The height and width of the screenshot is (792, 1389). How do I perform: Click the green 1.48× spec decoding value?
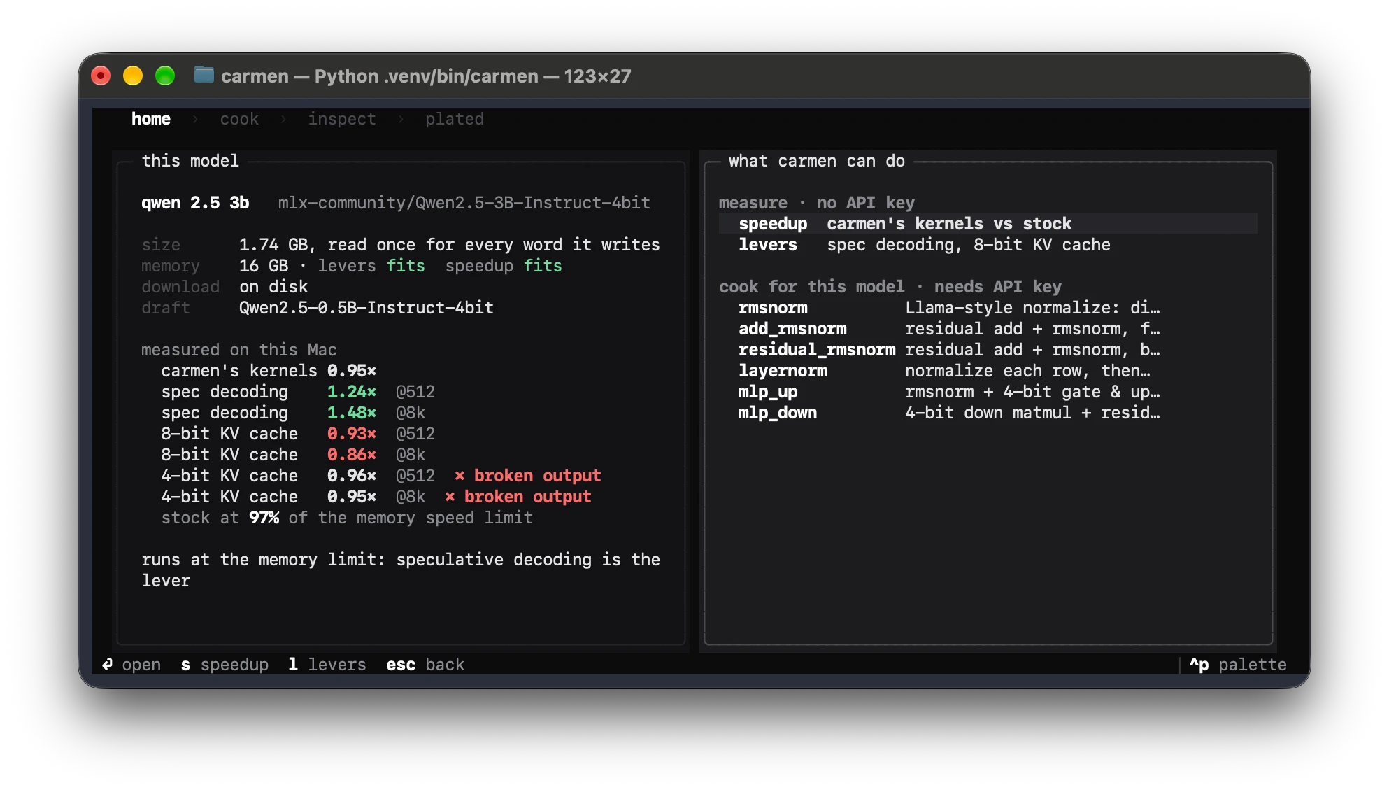click(x=352, y=413)
